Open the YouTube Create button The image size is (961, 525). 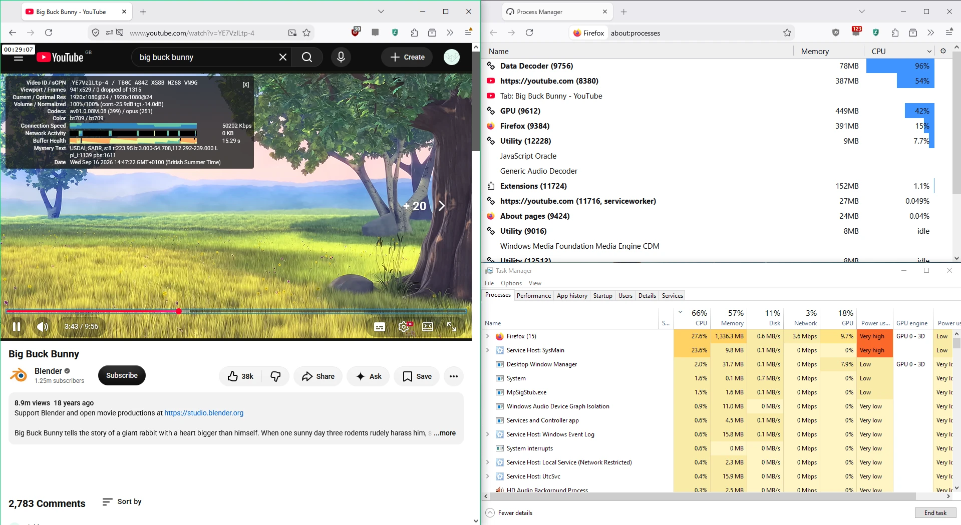point(408,57)
